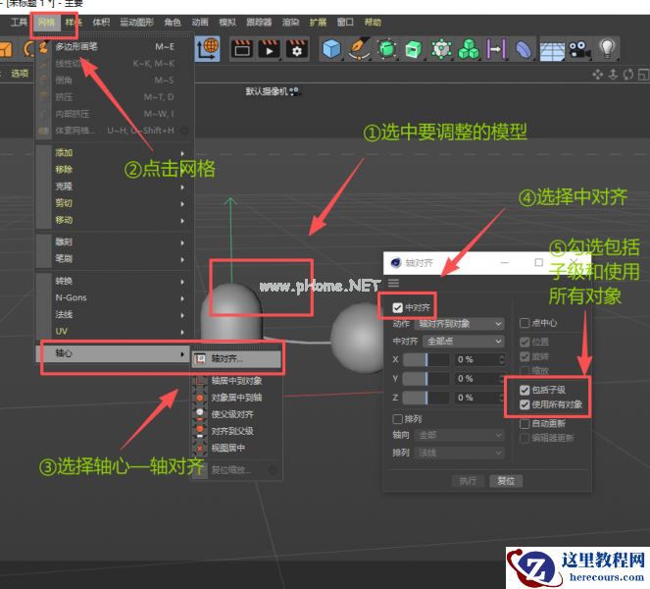Choose 轴对齐... from the 轴心 submenu

[236, 358]
